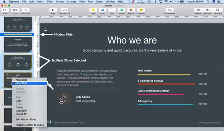Click the Add Slide button
Viewport: 224px width, 131px height.
[x=26, y=10]
